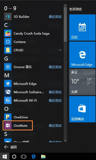Select the S letter group header
This screenshot has height=160, width=96.
tap(6, 134)
